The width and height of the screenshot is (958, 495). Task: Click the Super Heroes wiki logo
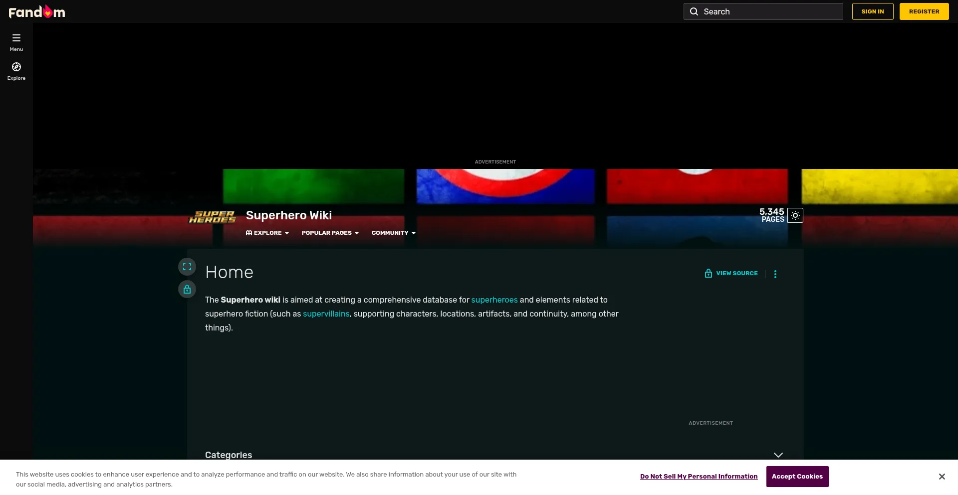[x=212, y=217]
